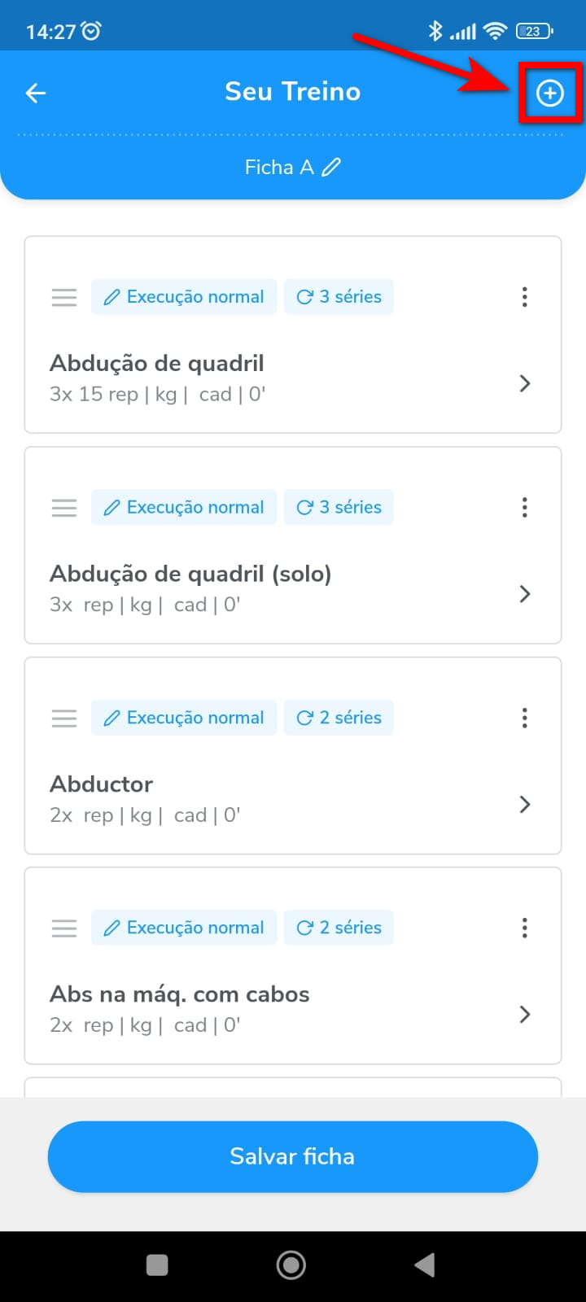Open the Abs na máq. com cabos chevron
The width and height of the screenshot is (586, 1302).
pos(525,1014)
